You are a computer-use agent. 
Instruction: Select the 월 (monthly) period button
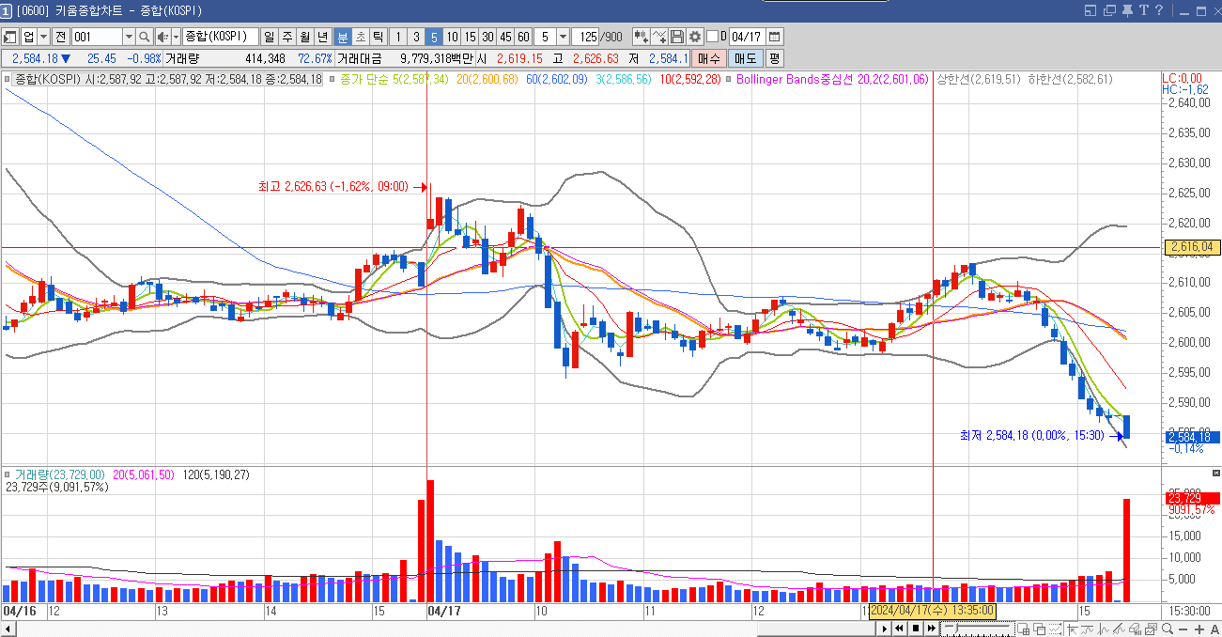click(305, 37)
